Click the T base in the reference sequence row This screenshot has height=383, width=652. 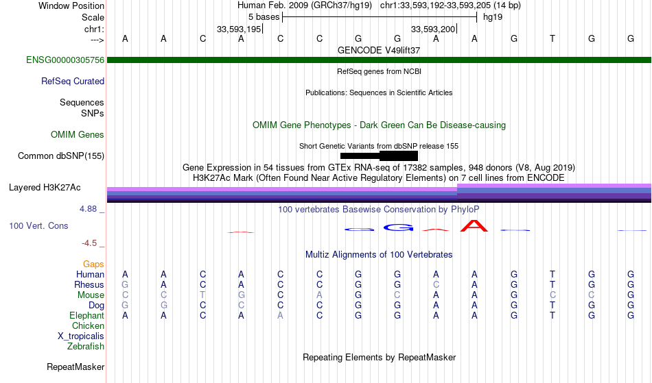552,38
